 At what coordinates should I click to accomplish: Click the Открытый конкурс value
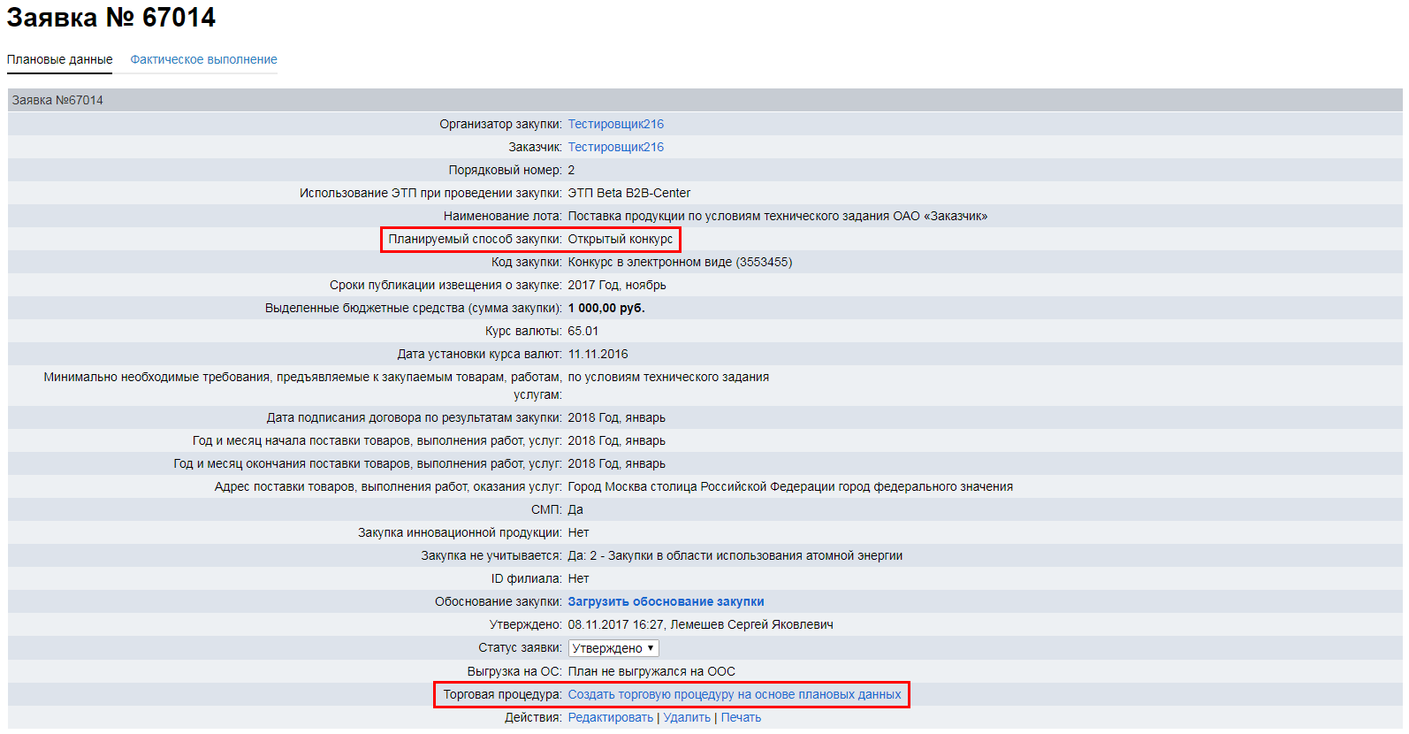click(620, 239)
